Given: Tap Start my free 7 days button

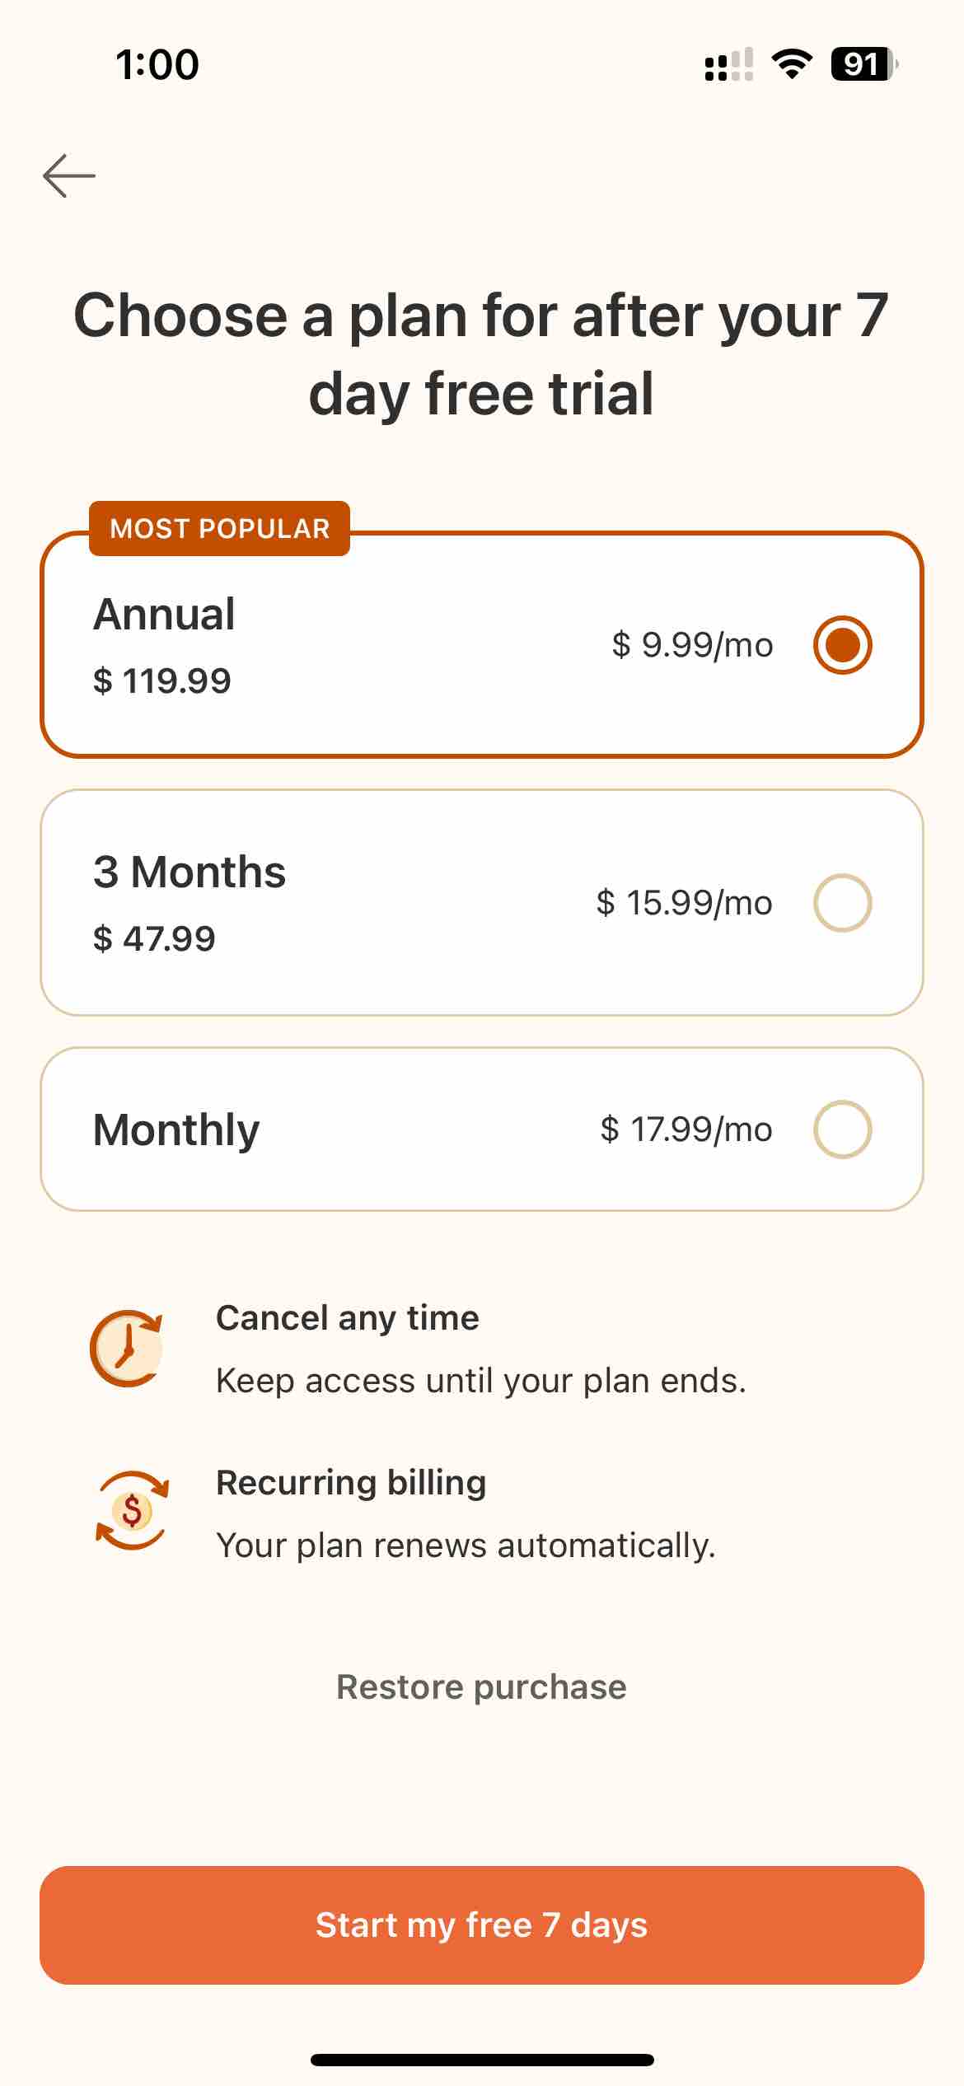Looking at the screenshot, I should [x=482, y=1925].
